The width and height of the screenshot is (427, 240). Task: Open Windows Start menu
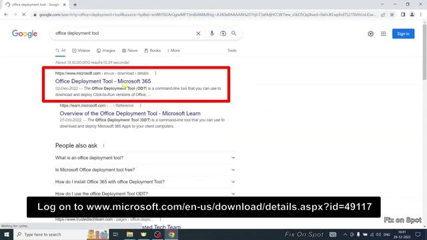(x=6, y=234)
